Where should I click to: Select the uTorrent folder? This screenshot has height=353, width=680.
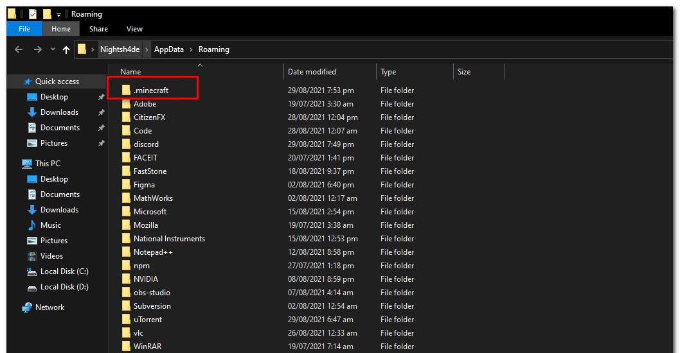click(147, 320)
